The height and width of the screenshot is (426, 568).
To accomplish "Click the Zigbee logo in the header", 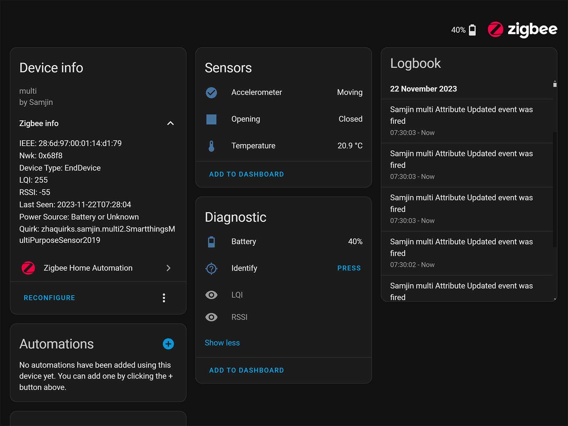I will (522, 29).
